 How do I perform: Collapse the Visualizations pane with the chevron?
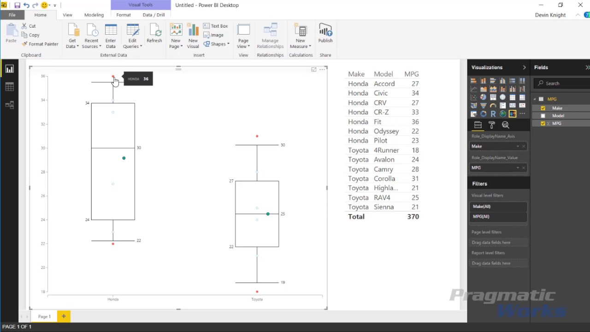524,67
